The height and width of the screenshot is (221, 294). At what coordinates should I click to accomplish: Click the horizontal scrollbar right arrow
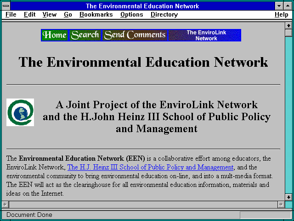pos(281,204)
